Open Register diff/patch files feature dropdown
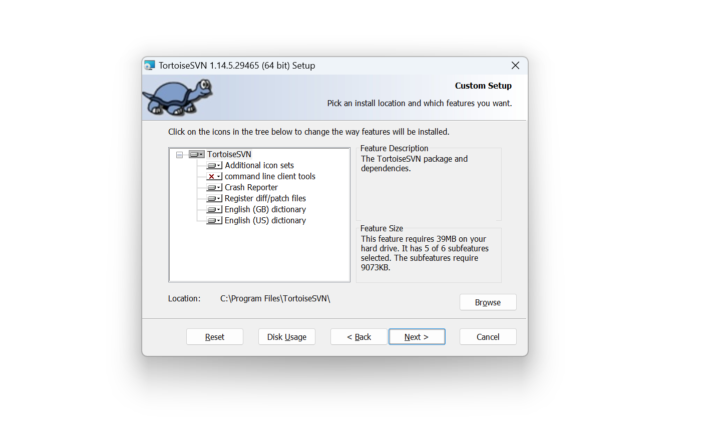The image size is (725, 422). (214, 198)
